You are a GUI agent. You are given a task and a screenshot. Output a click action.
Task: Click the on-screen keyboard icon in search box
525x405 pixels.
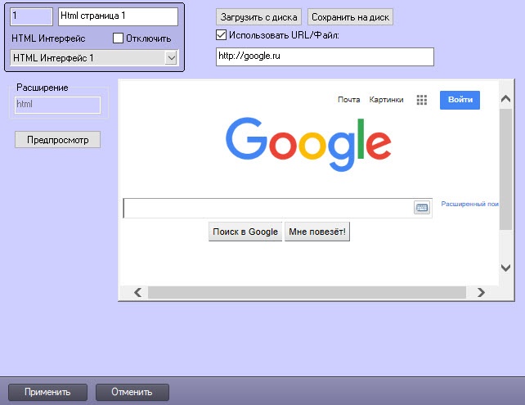pos(422,208)
